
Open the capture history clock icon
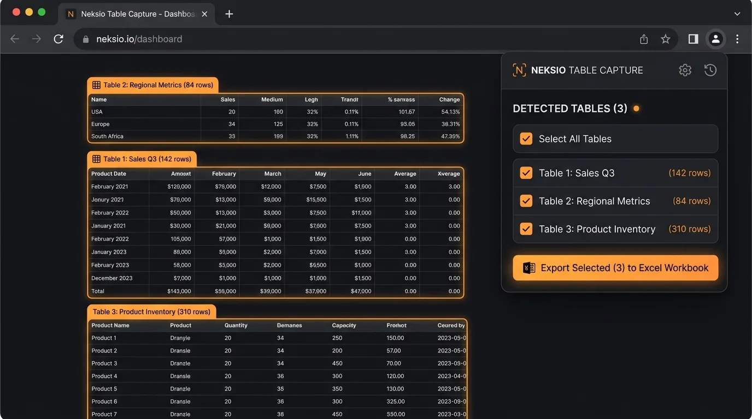click(710, 70)
